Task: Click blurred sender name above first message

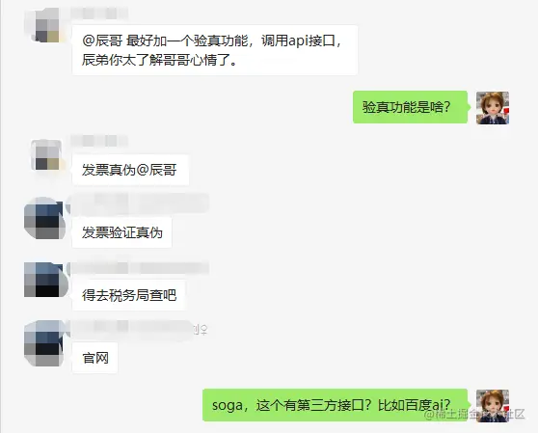Action: [99, 14]
